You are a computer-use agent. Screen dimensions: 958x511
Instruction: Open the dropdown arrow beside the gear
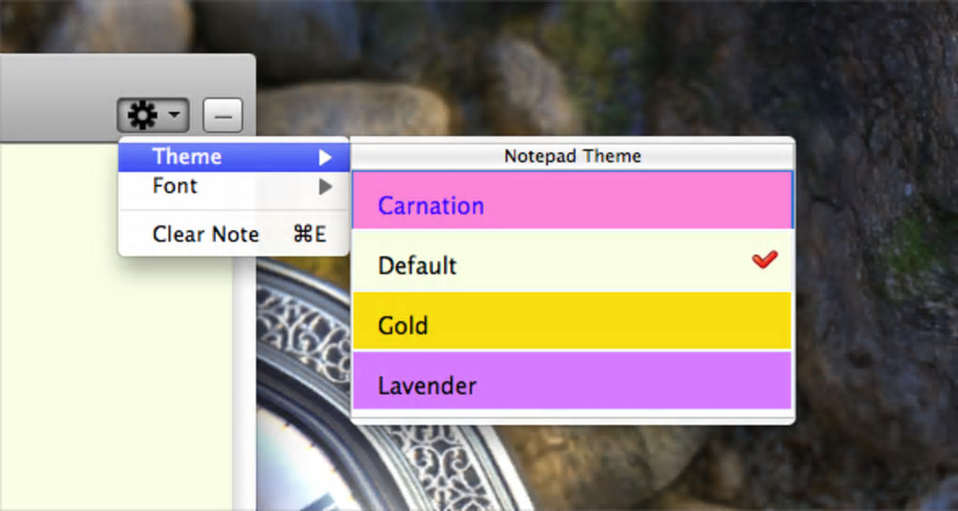pos(175,116)
